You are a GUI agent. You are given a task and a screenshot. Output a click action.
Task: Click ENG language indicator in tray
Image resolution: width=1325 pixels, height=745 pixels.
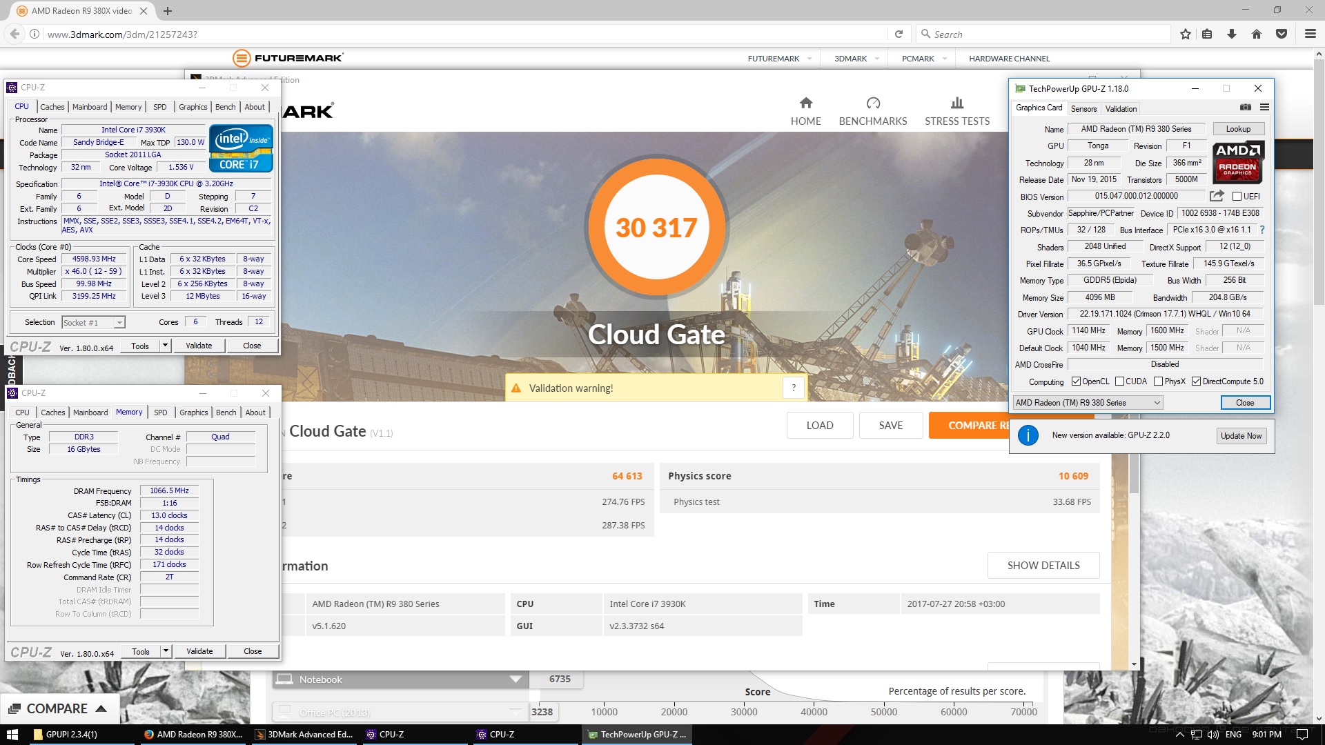pos(1233,735)
